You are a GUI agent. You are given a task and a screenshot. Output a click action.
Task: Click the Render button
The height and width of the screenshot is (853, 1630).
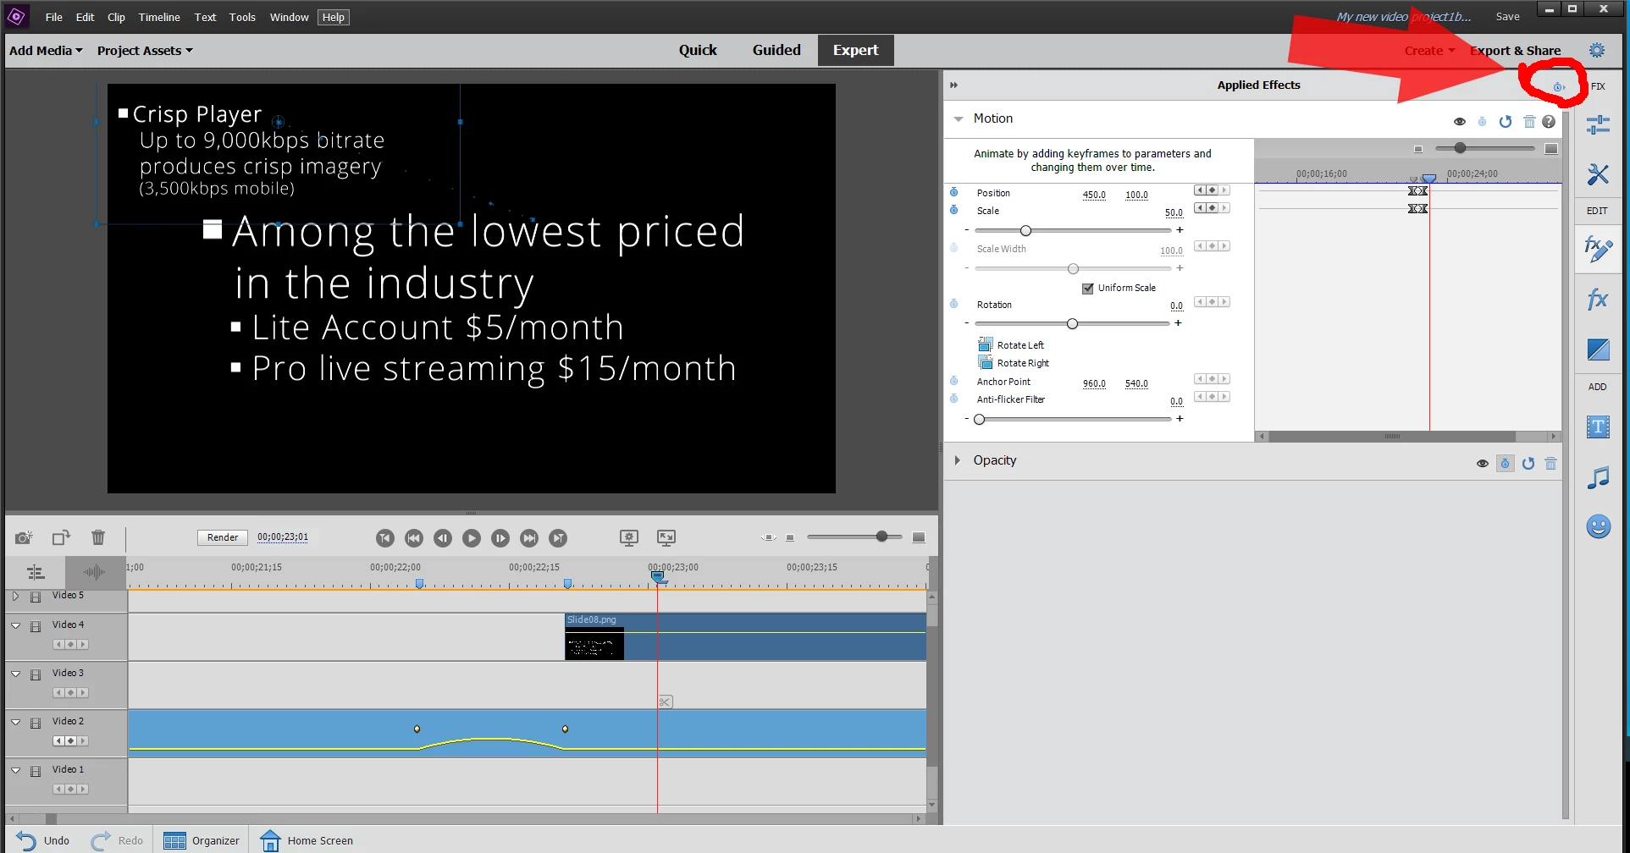pos(223,537)
